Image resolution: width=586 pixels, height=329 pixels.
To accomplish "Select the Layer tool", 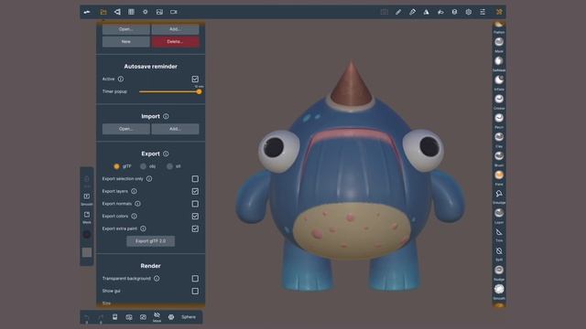I will click(x=499, y=216).
